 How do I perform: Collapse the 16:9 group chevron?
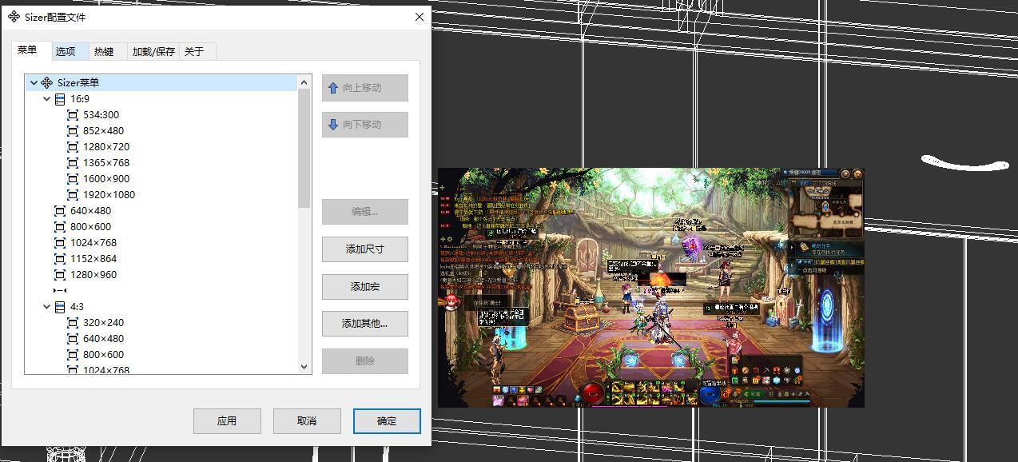(47, 99)
